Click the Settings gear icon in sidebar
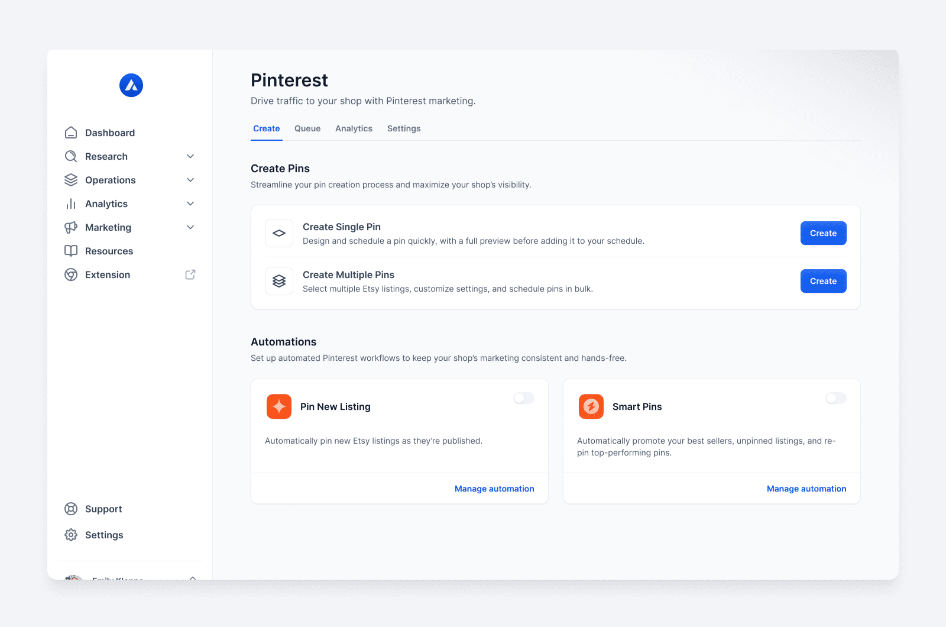 point(71,535)
